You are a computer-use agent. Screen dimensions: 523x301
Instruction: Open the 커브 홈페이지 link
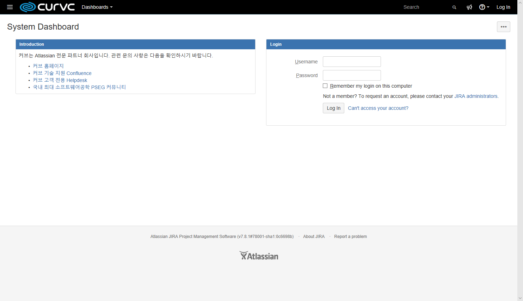click(x=48, y=66)
